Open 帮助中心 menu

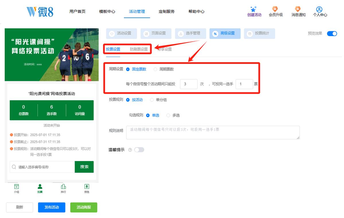point(196,11)
